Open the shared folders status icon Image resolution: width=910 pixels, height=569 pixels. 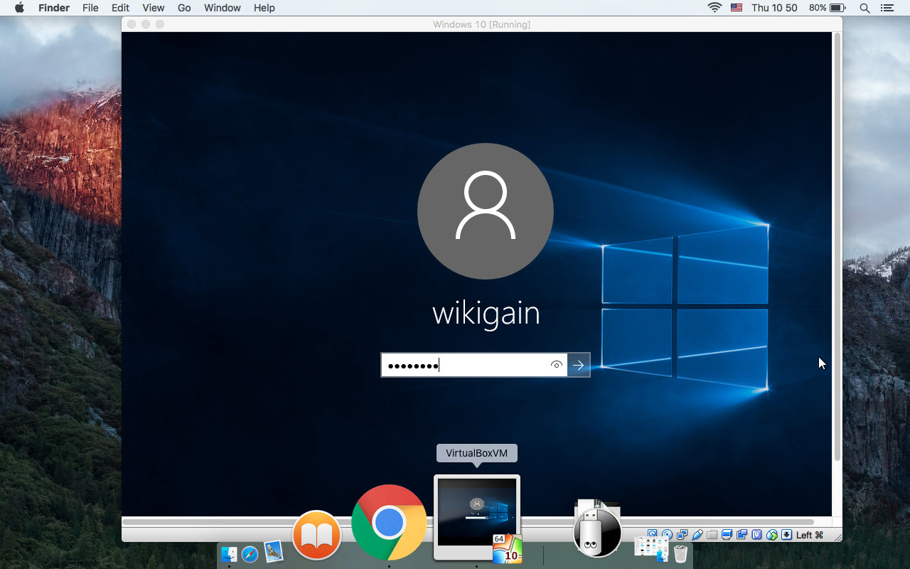(x=712, y=533)
